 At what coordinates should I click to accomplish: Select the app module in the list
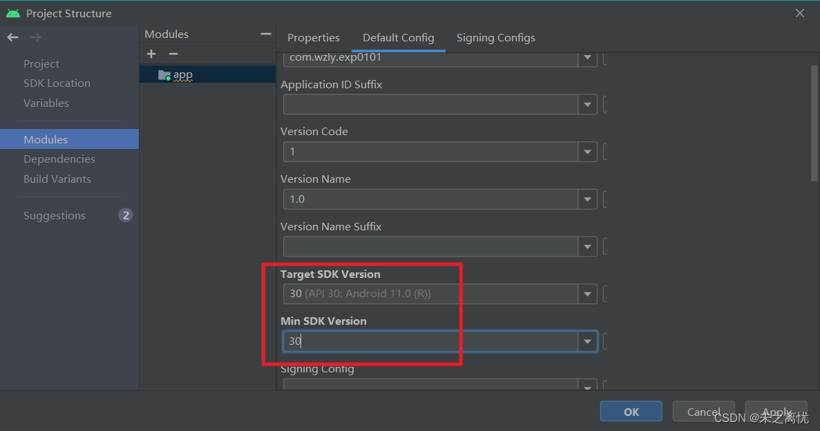(207, 75)
